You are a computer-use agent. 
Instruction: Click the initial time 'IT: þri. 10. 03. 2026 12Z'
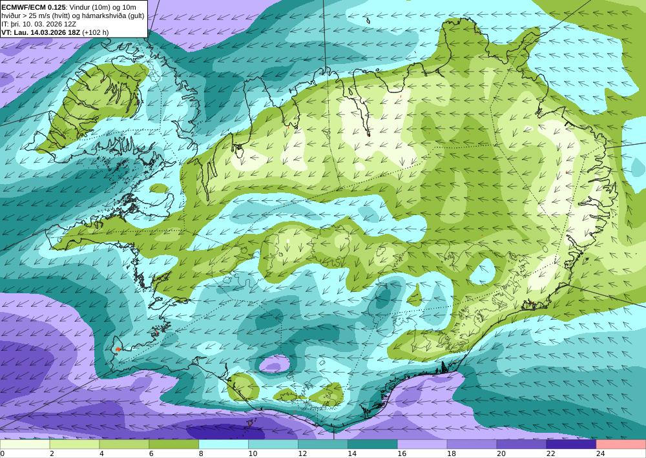point(39,24)
